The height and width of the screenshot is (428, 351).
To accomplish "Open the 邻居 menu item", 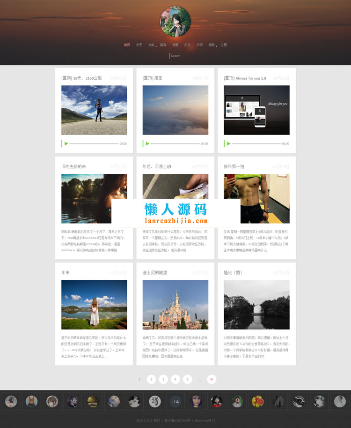I will [x=175, y=45].
